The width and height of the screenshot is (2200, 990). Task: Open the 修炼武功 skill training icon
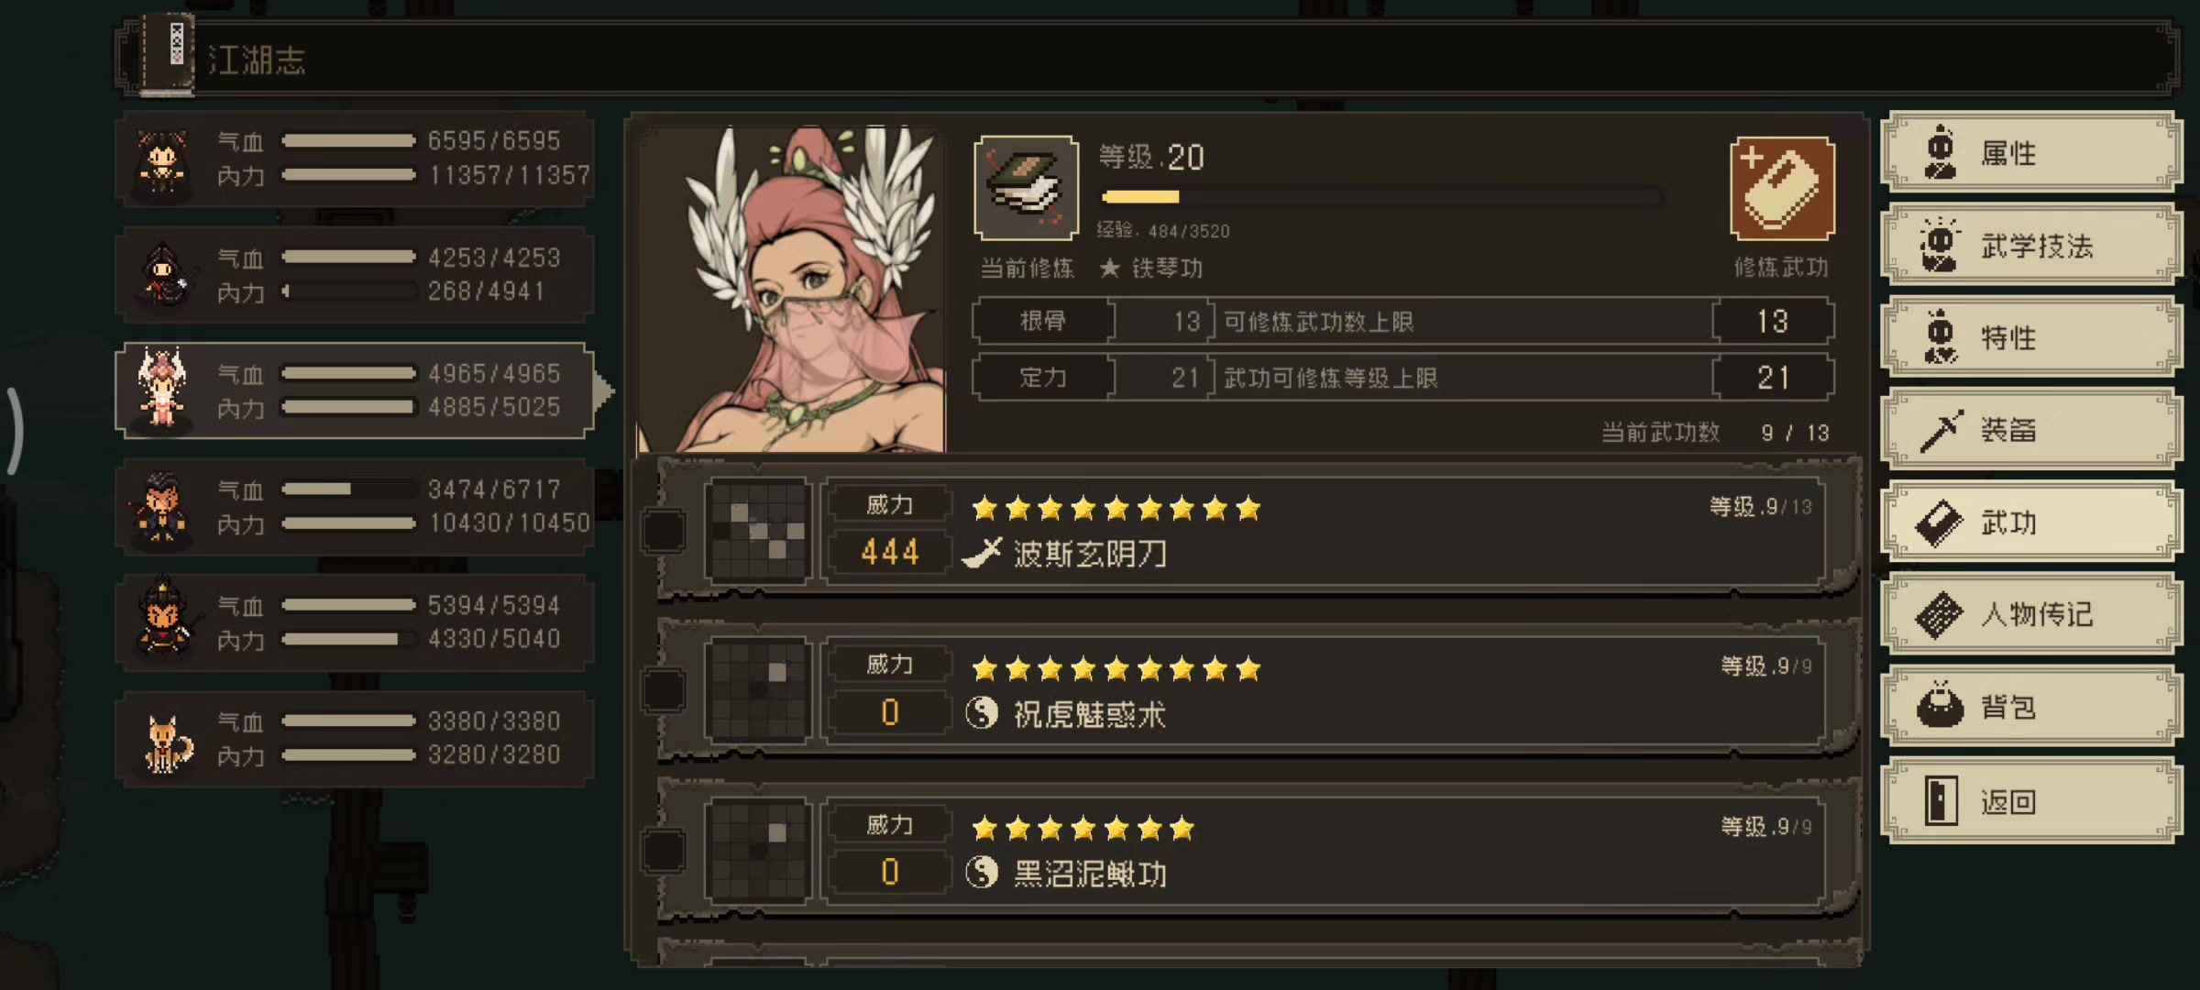pyautogui.click(x=1781, y=188)
